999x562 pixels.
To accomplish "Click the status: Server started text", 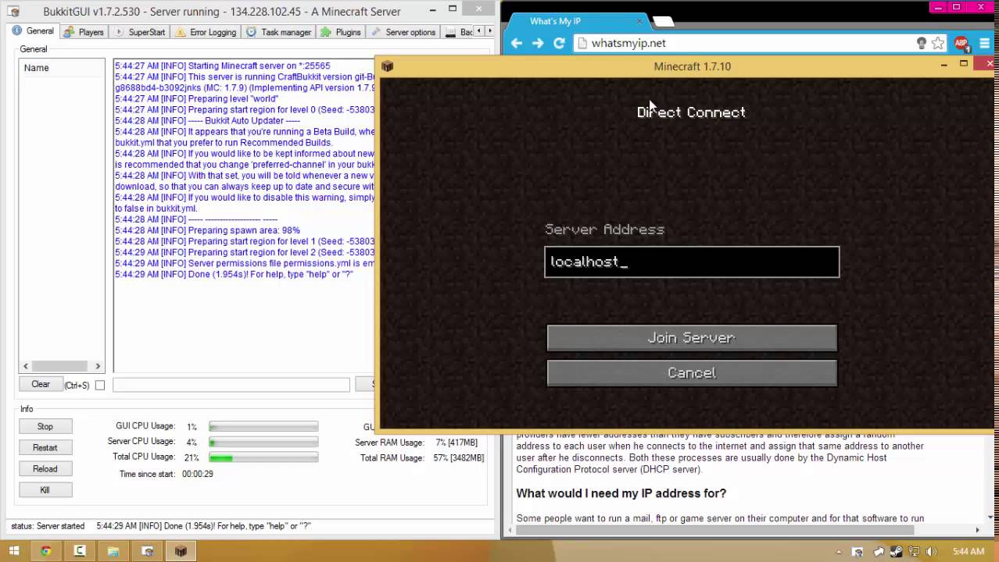I will (x=48, y=526).
